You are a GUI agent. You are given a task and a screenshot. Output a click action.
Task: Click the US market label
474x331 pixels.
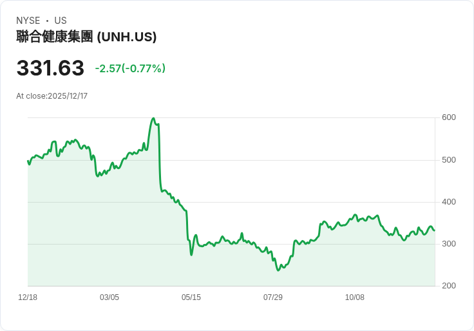pos(61,21)
